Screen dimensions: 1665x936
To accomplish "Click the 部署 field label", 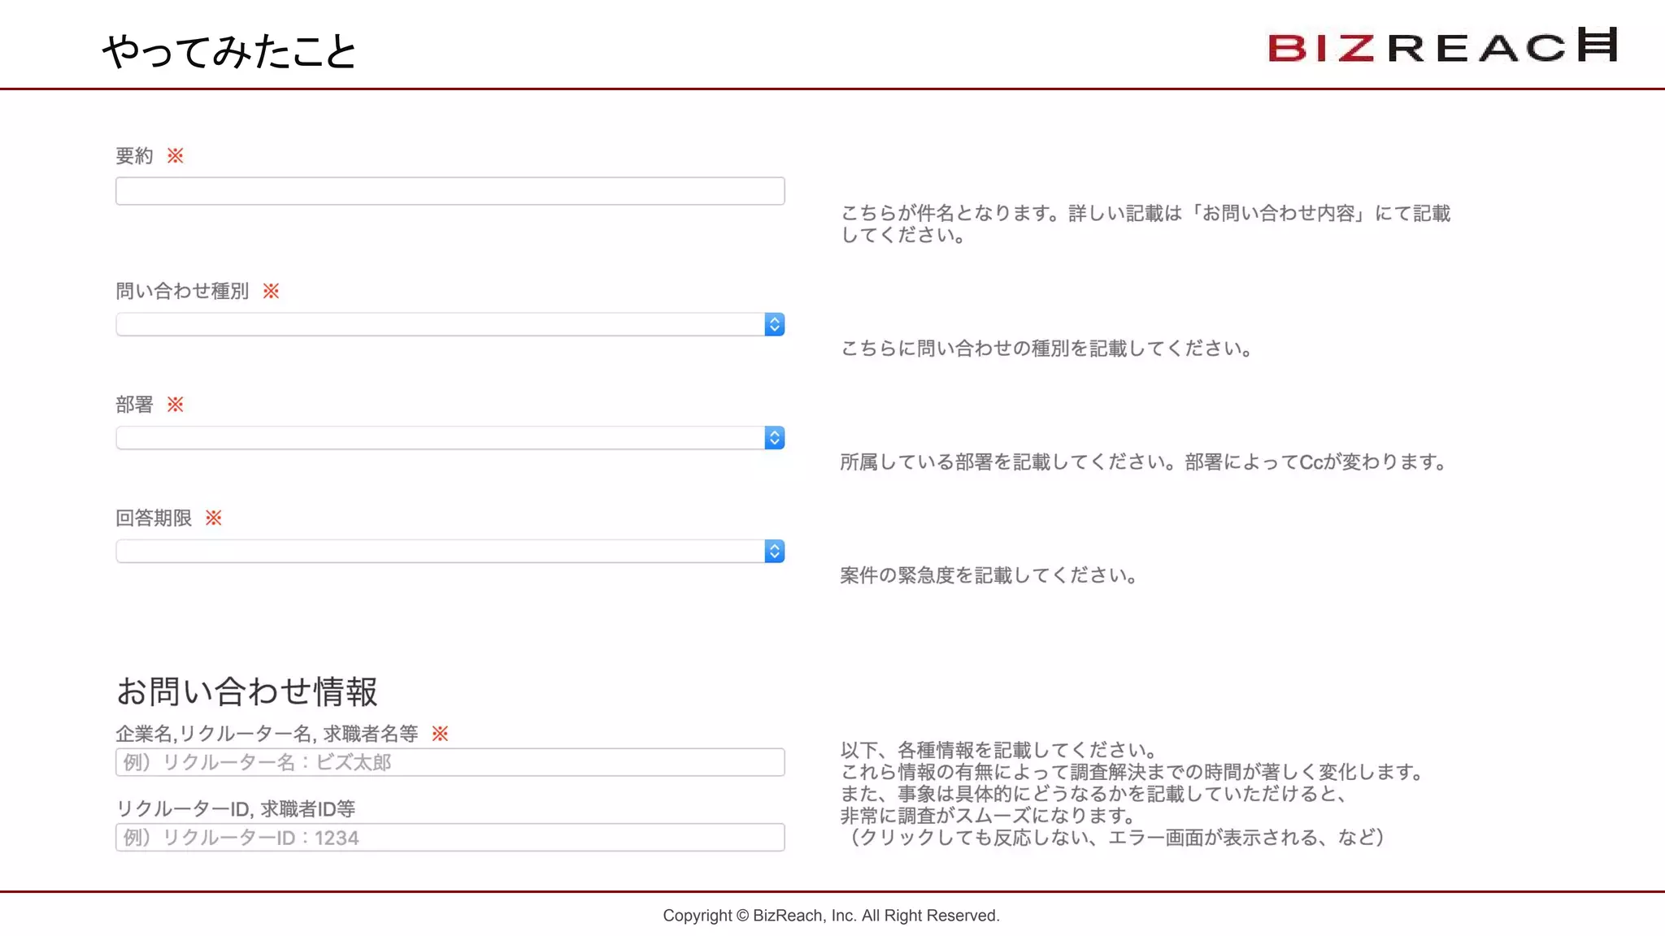I will coord(134,405).
